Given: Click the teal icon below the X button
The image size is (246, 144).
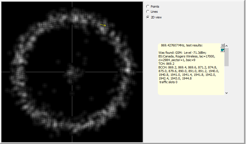Looking at the screenshot, I should click(223, 50).
